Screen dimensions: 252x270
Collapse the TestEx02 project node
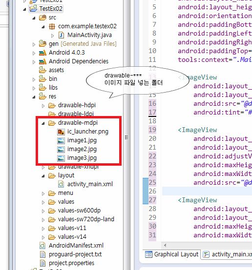[25, 9]
